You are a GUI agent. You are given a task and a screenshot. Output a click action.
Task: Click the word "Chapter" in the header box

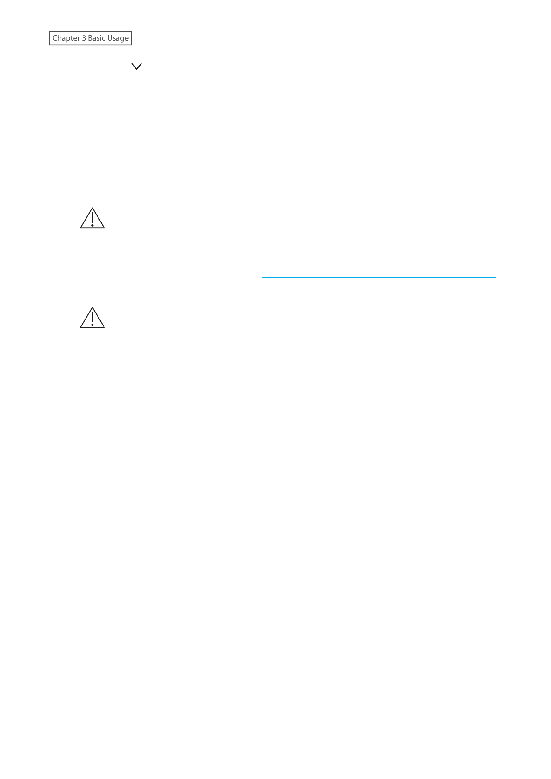click(x=66, y=38)
